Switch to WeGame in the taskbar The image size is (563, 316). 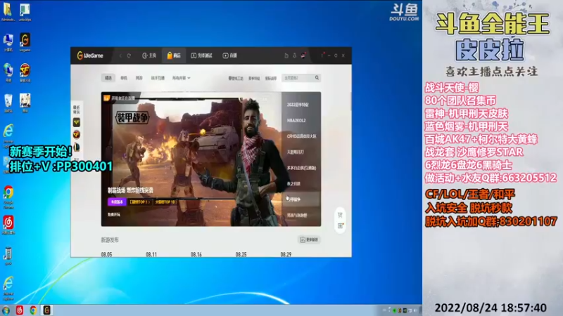(46, 310)
